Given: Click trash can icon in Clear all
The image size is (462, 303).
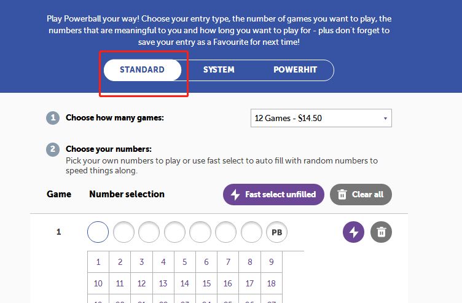Looking at the screenshot, I should coord(342,195).
